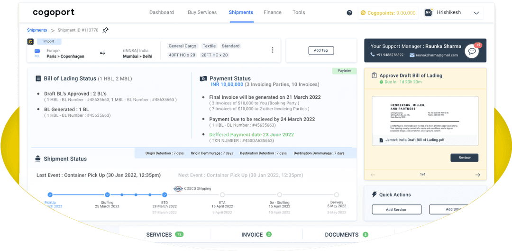Click the Shipments breadcrumb link
Viewport: 512px width, 251px height.
37,30
